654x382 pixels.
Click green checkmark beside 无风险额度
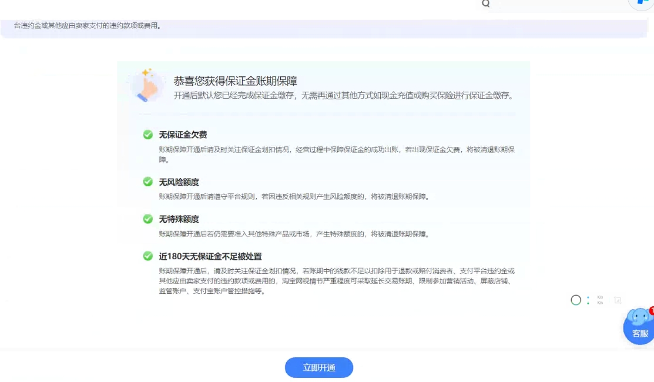click(148, 182)
